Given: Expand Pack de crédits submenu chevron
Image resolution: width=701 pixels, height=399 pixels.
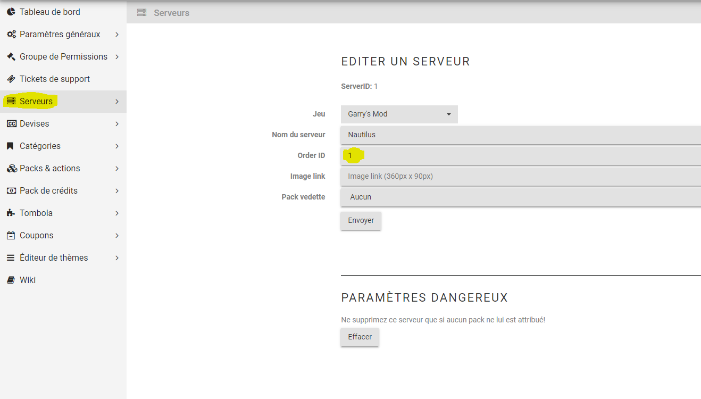Looking at the screenshot, I should tap(117, 190).
